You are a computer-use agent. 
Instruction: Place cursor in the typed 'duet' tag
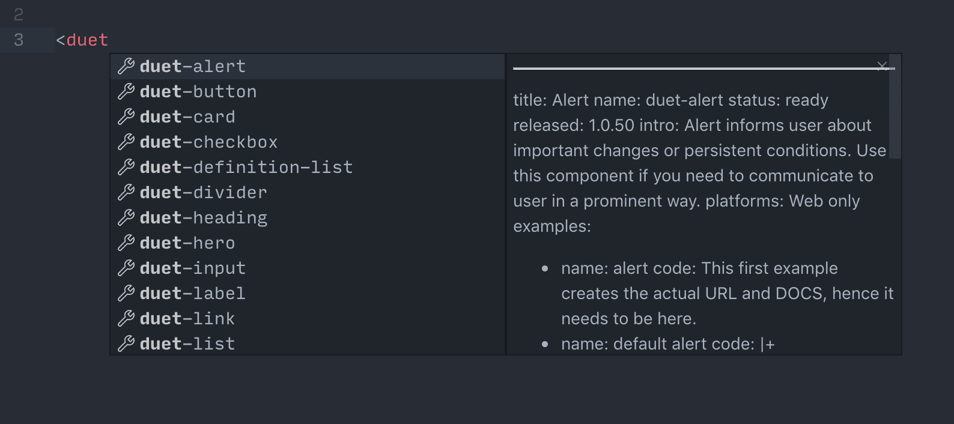point(87,40)
